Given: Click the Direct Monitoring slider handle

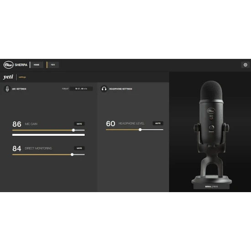Looking at the screenshot, I should [x=72, y=154].
